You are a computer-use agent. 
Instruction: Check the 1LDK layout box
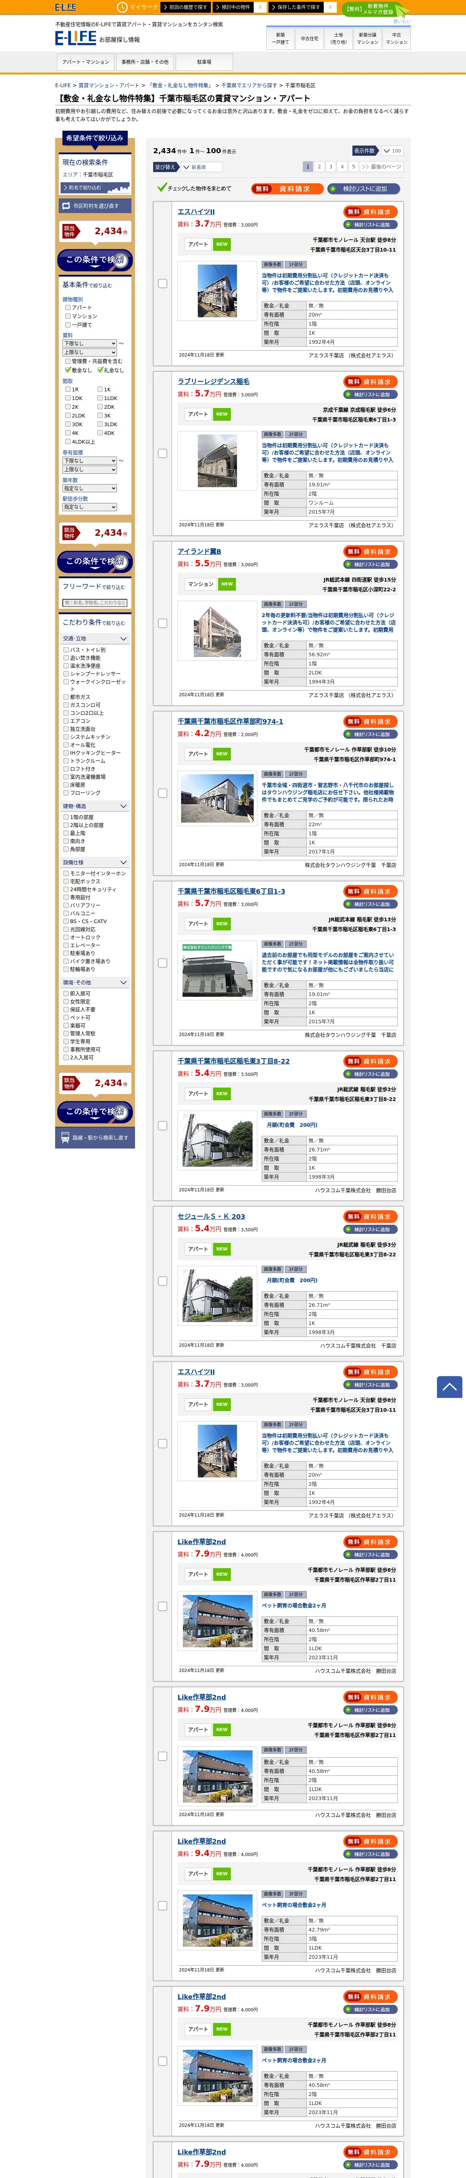pos(100,398)
